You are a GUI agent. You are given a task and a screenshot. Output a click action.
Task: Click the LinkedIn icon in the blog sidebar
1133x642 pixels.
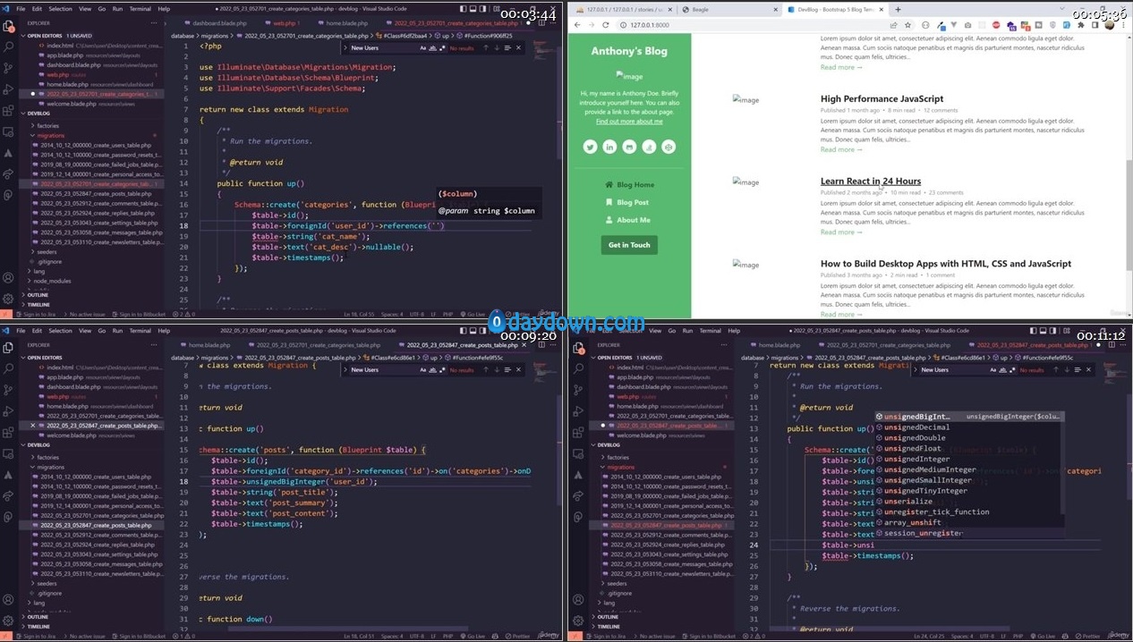pos(609,147)
